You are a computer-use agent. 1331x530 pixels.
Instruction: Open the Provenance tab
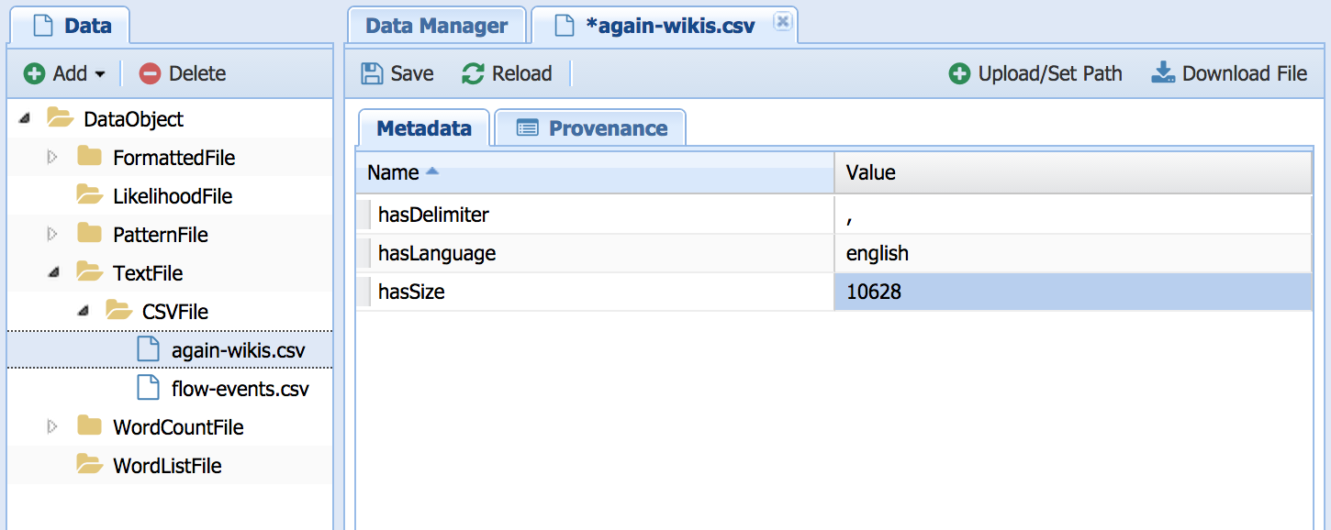coord(607,128)
